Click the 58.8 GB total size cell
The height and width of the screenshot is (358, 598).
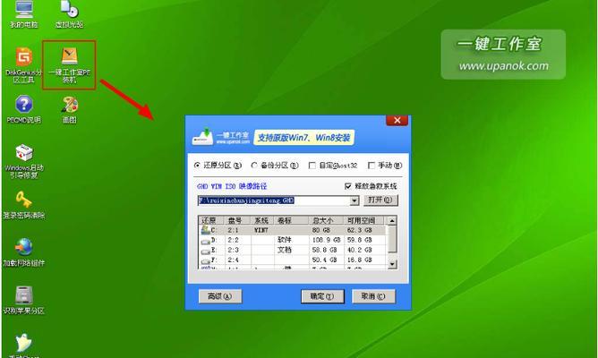point(324,250)
